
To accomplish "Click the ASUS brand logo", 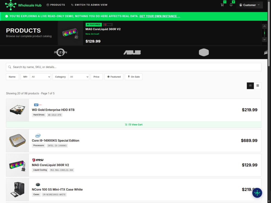I will pyautogui.click(x=132, y=52).
